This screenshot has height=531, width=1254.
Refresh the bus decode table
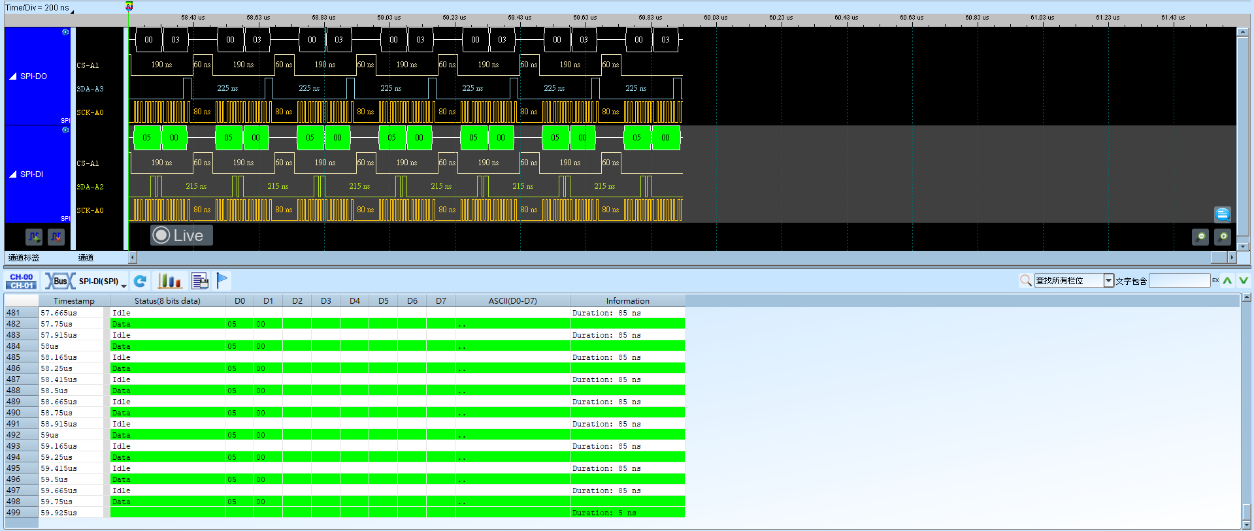pos(140,281)
